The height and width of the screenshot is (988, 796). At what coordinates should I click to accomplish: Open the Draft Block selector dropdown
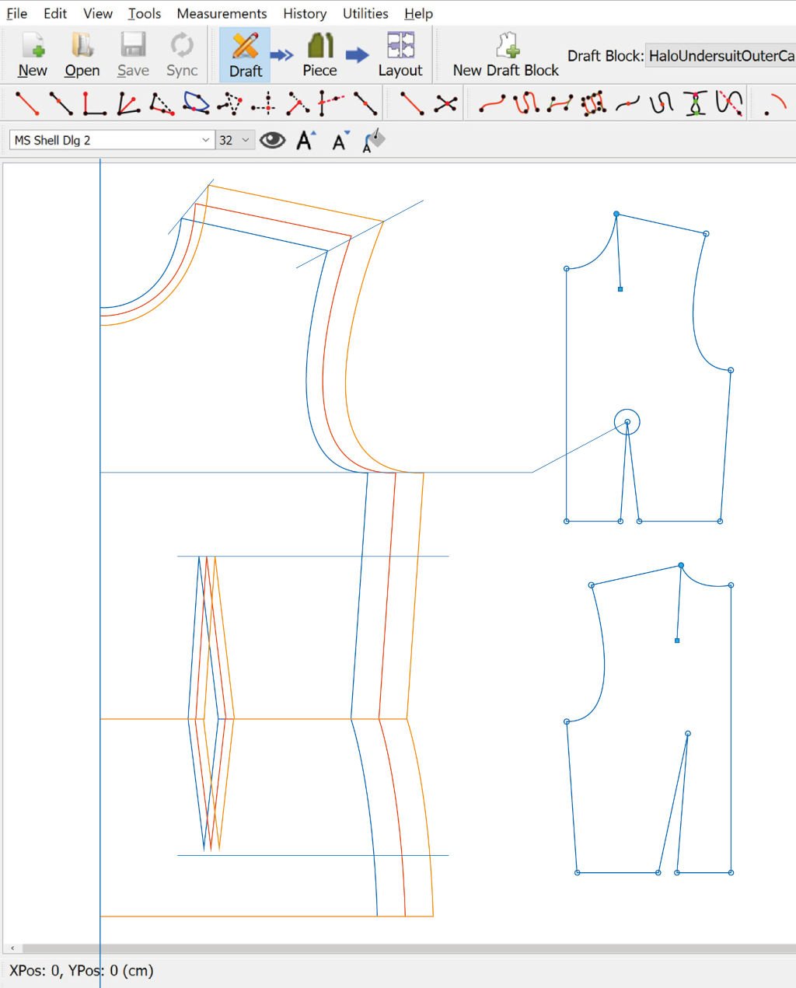(720, 56)
